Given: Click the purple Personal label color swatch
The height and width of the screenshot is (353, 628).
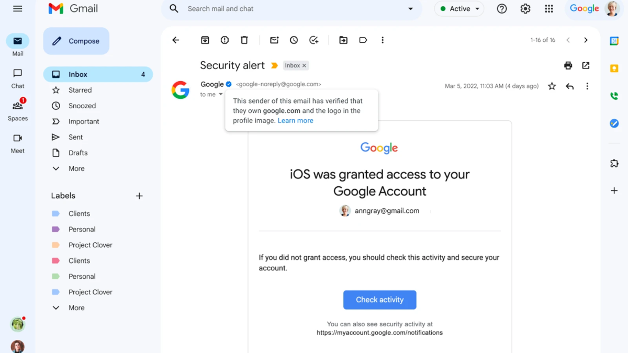Looking at the screenshot, I should (55, 229).
